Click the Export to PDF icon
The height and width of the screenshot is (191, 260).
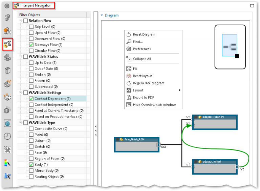(129, 98)
